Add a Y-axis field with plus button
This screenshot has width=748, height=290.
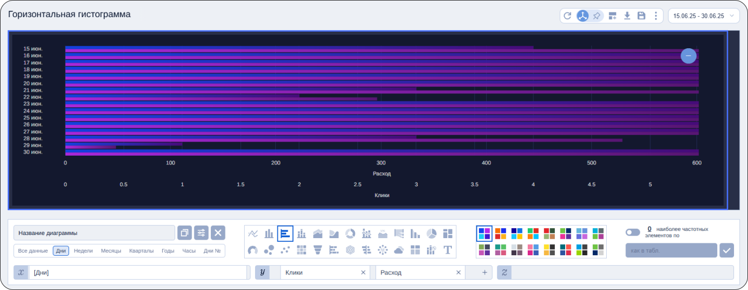tap(484, 273)
